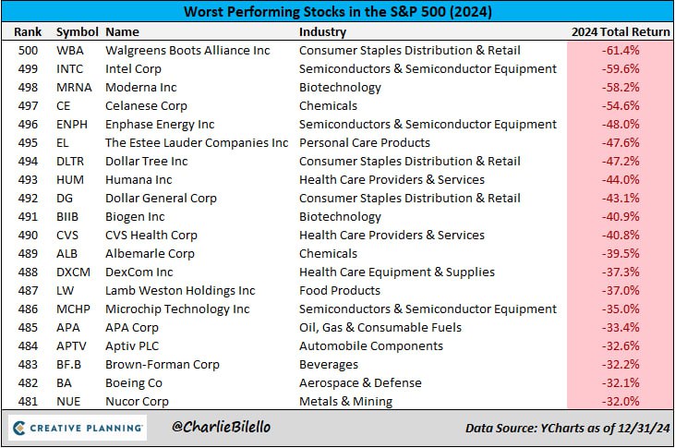
Task: Select the Symbol column header
Action: pos(78,32)
